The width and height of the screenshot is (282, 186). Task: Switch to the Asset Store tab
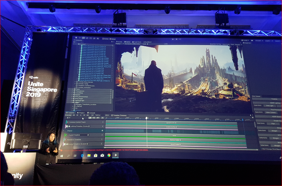pos(137,42)
